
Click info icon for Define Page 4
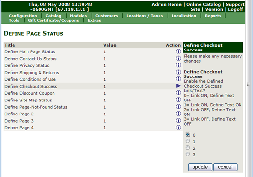[178, 127]
